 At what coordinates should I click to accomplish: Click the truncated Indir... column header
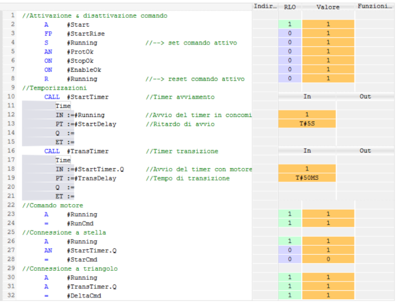point(264,7)
